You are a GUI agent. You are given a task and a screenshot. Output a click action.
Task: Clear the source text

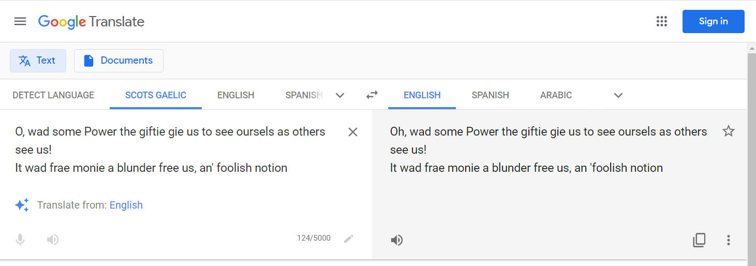point(353,132)
